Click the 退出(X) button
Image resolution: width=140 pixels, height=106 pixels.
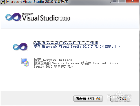coord(121,99)
